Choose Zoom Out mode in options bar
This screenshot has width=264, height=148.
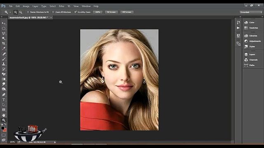click(21, 12)
